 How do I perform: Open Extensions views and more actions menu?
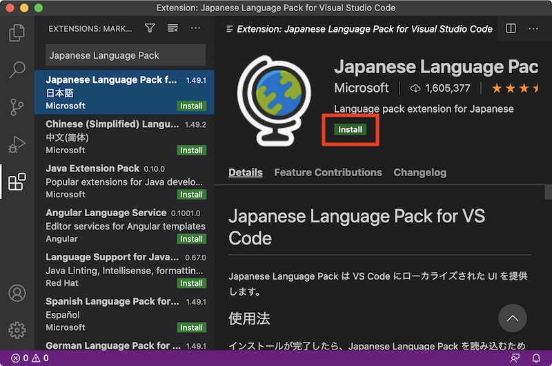point(195,28)
